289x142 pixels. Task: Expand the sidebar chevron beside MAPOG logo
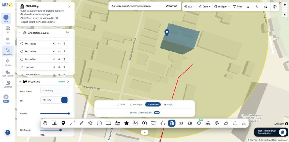[16, 5]
